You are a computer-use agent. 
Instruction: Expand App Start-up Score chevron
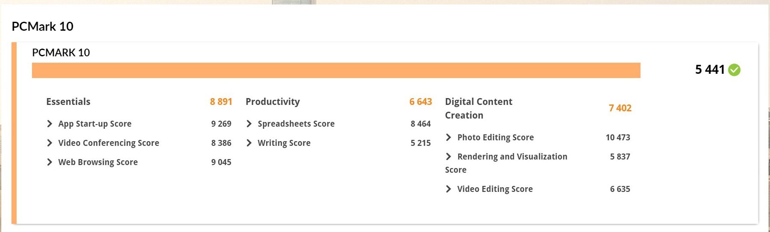pos(49,124)
